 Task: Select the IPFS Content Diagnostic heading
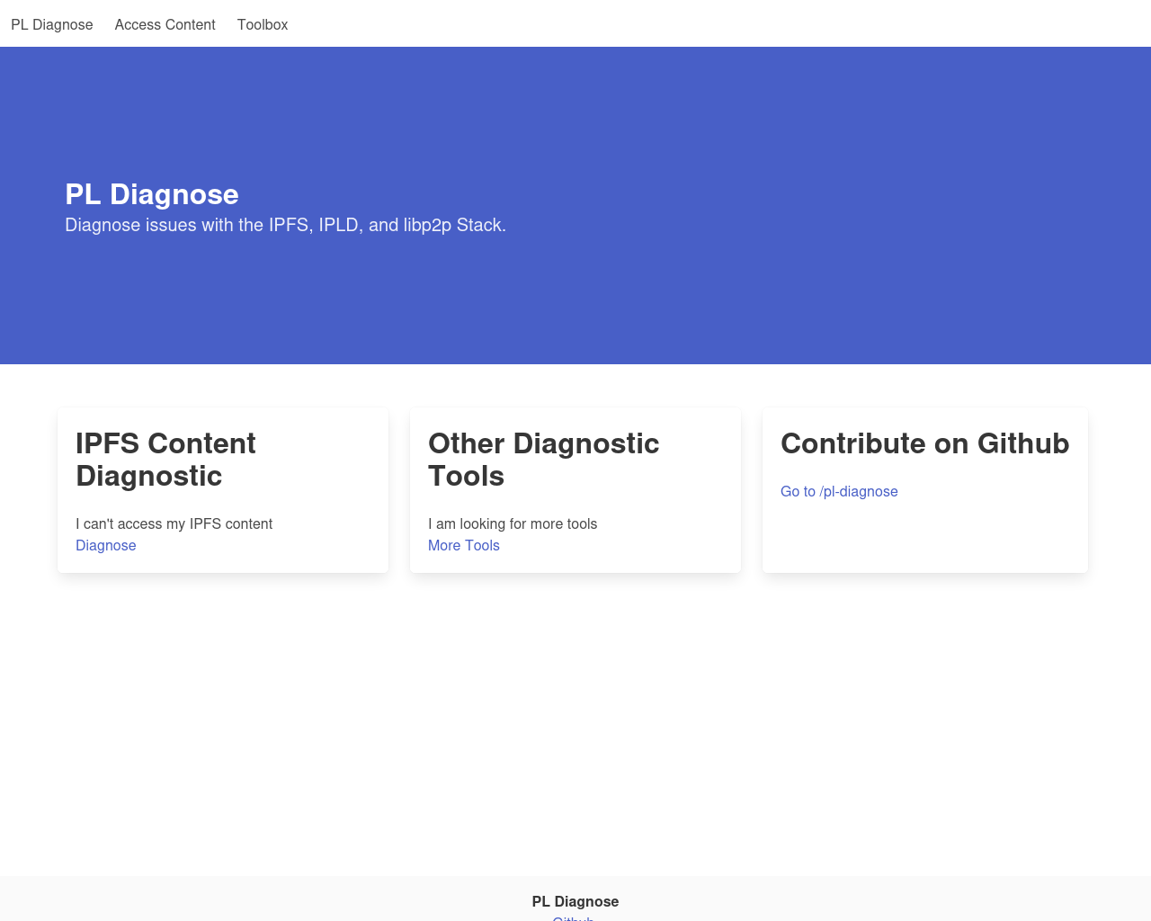coord(166,460)
